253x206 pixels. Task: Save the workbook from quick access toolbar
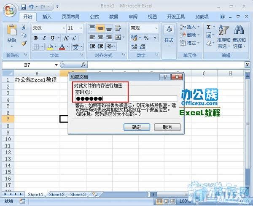point(23,7)
